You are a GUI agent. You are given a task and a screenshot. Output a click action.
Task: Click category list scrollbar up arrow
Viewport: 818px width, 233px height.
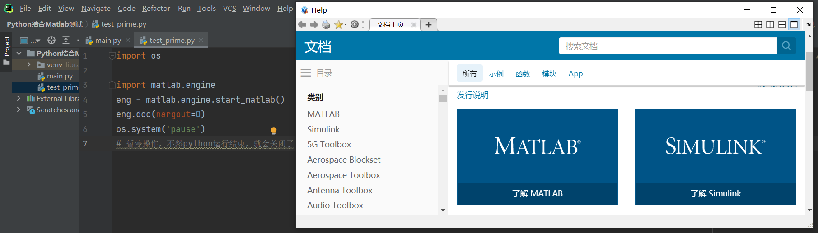click(x=443, y=90)
